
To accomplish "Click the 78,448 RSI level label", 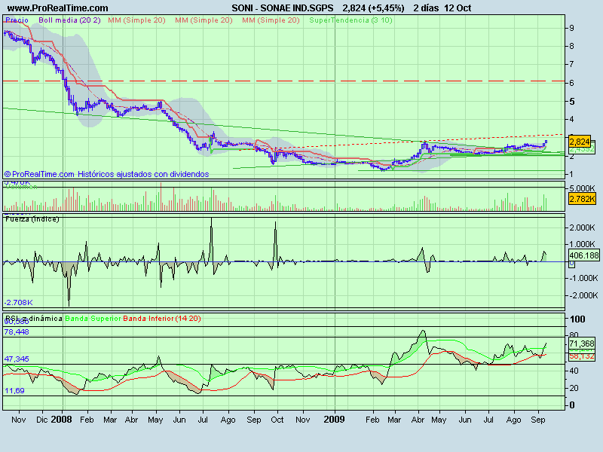I will (17, 331).
